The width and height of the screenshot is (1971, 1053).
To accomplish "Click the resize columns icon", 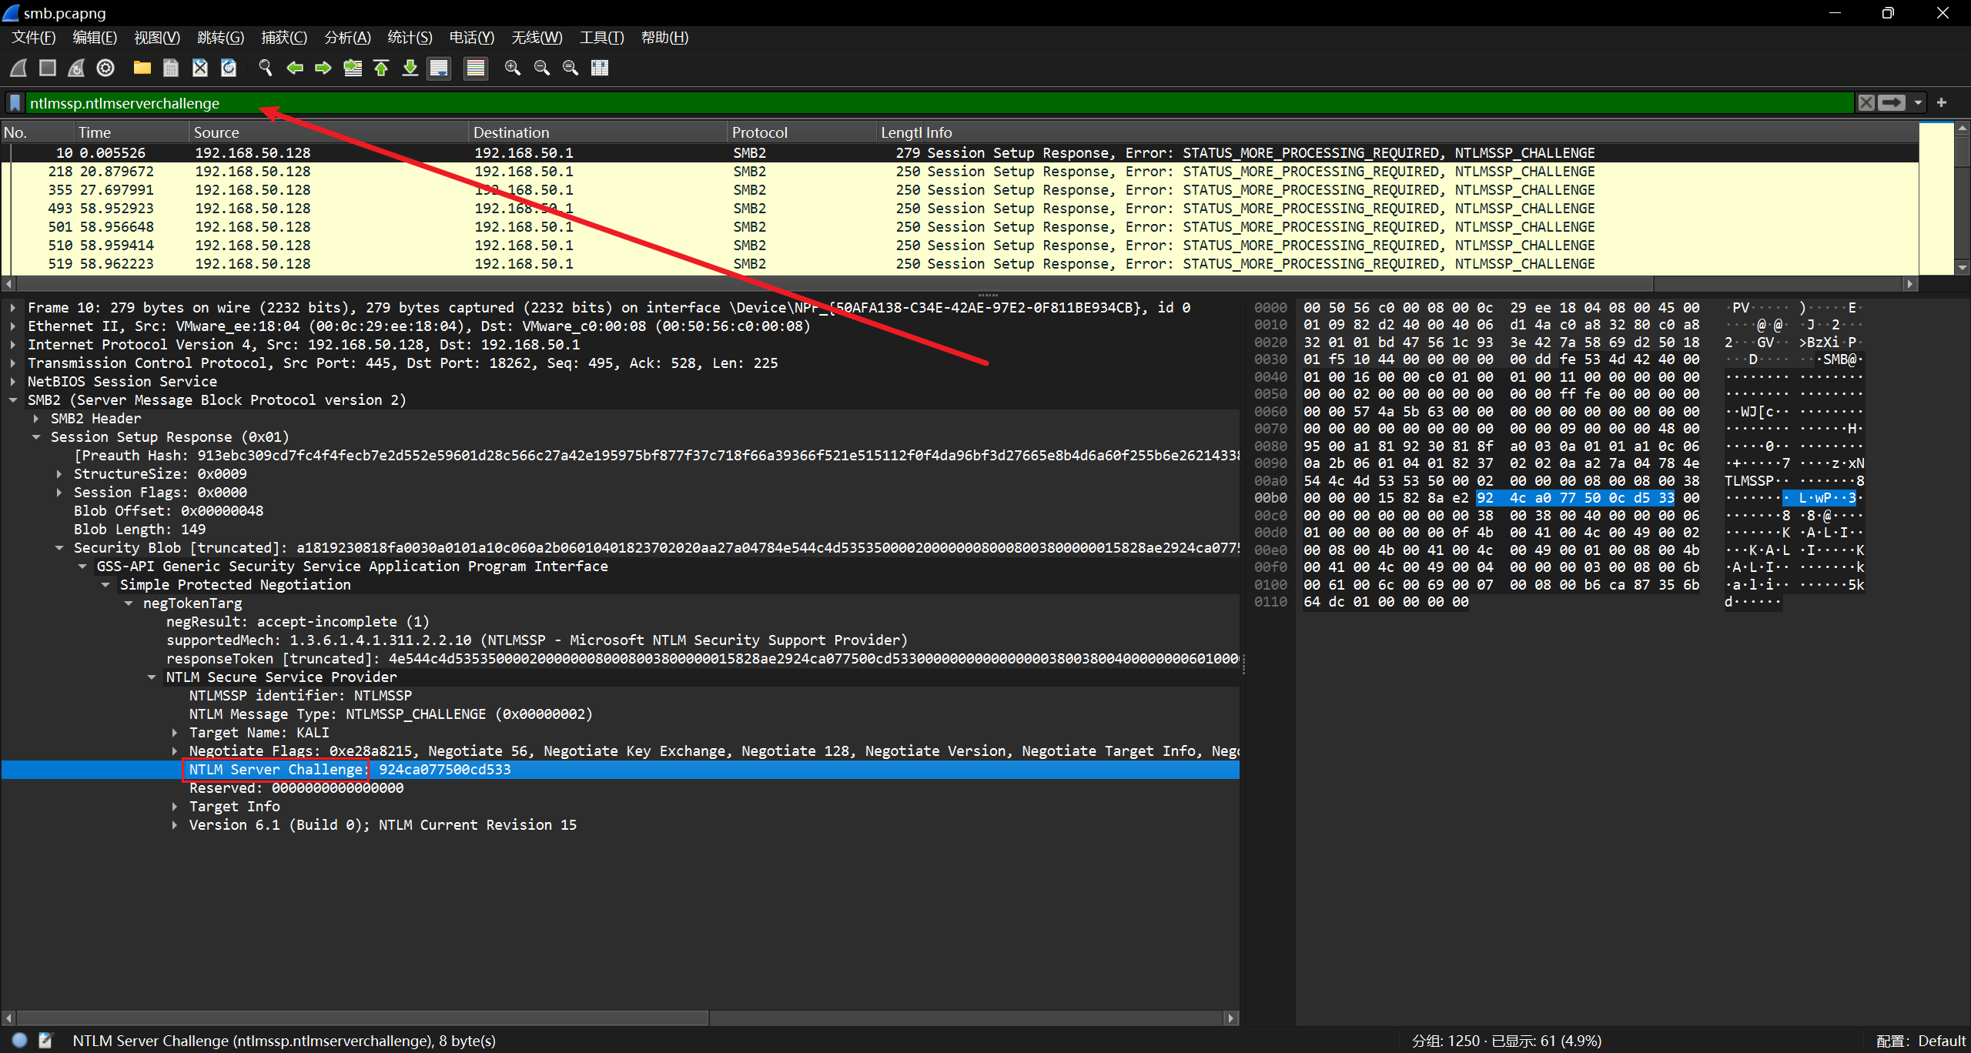I will [x=600, y=68].
